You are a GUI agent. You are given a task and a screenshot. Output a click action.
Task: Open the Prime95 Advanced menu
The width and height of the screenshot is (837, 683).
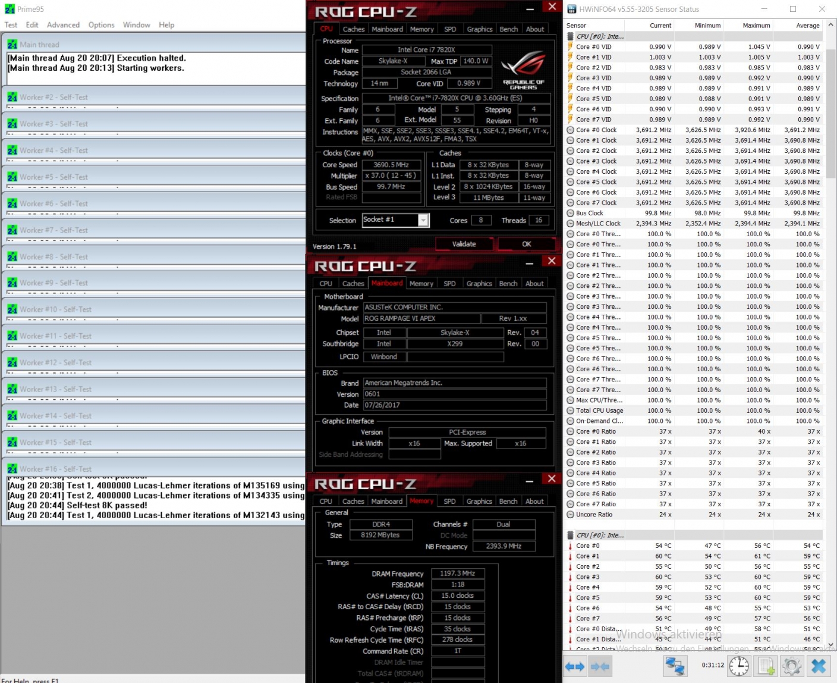[63, 25]
